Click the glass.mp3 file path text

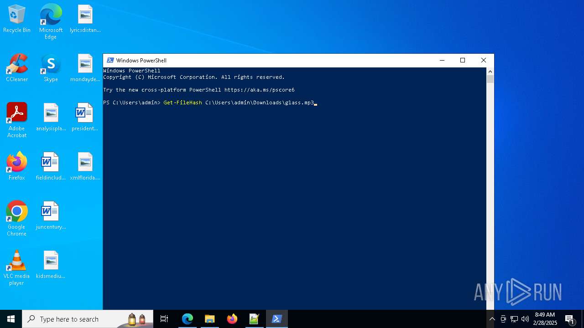(260, 102)
